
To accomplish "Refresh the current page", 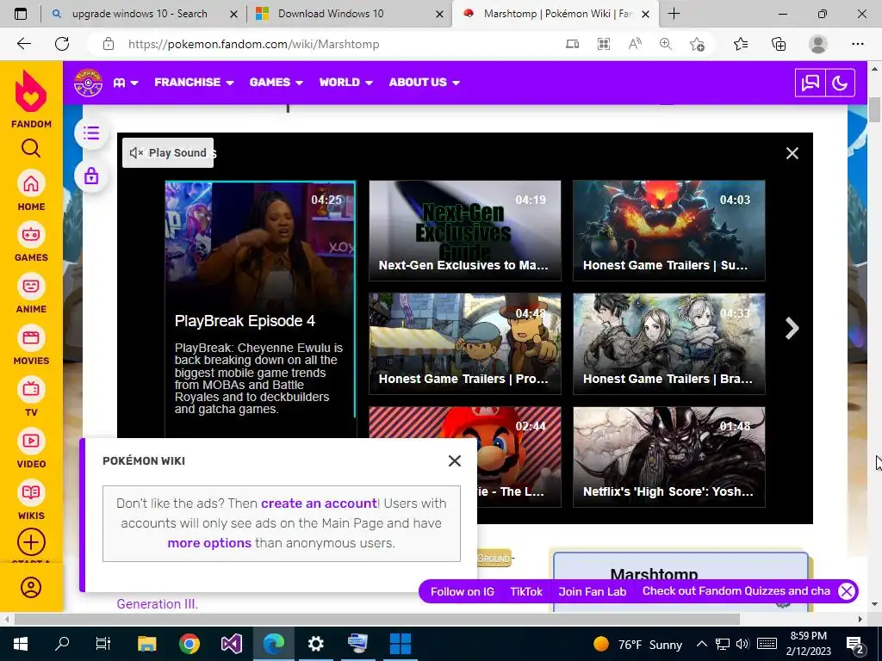I will point(62,44).
